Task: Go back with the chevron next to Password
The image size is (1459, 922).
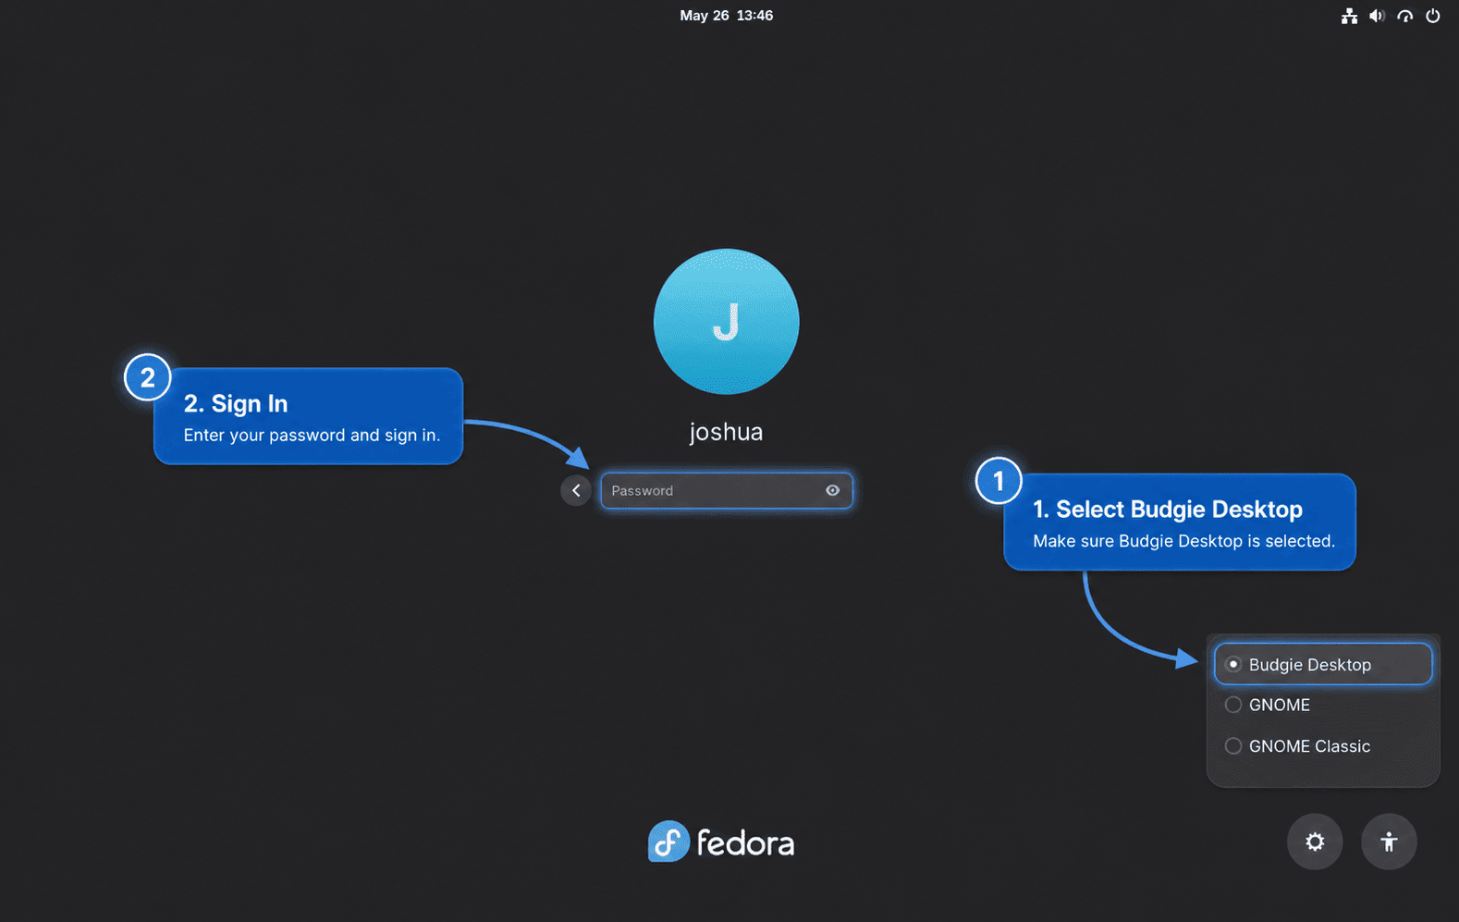Action: coord(576,490)
